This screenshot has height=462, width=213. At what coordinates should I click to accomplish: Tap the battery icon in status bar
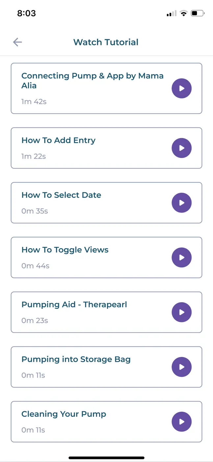(x=198, y=13)
